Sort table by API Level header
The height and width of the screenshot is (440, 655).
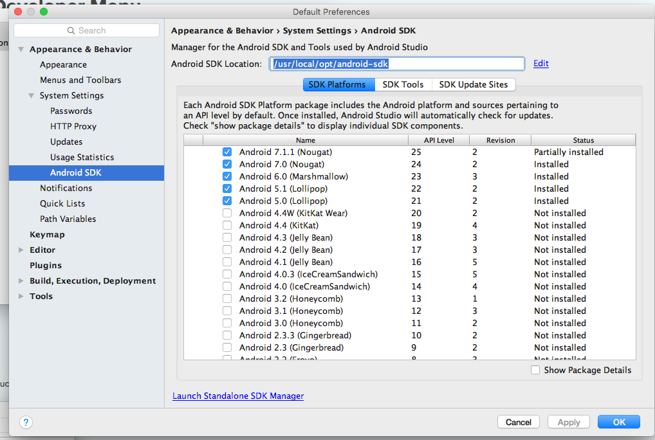[439, 140]
